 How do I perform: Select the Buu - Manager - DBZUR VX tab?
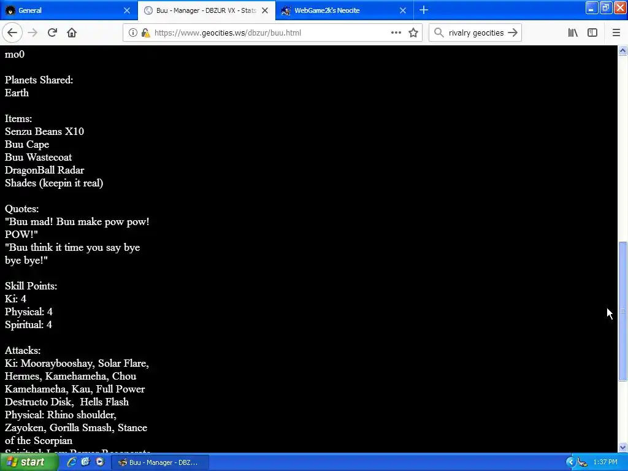(x=206, y=10)
